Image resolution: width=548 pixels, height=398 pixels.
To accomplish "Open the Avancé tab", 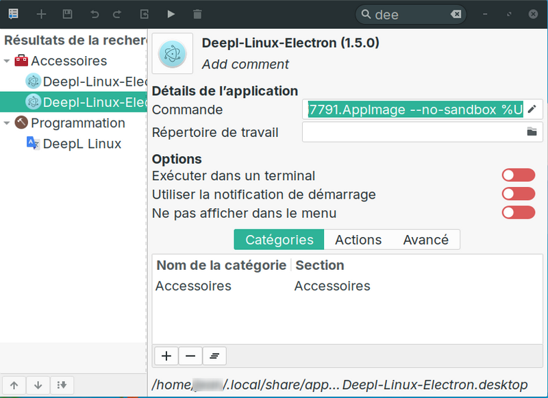I will 425,240.
